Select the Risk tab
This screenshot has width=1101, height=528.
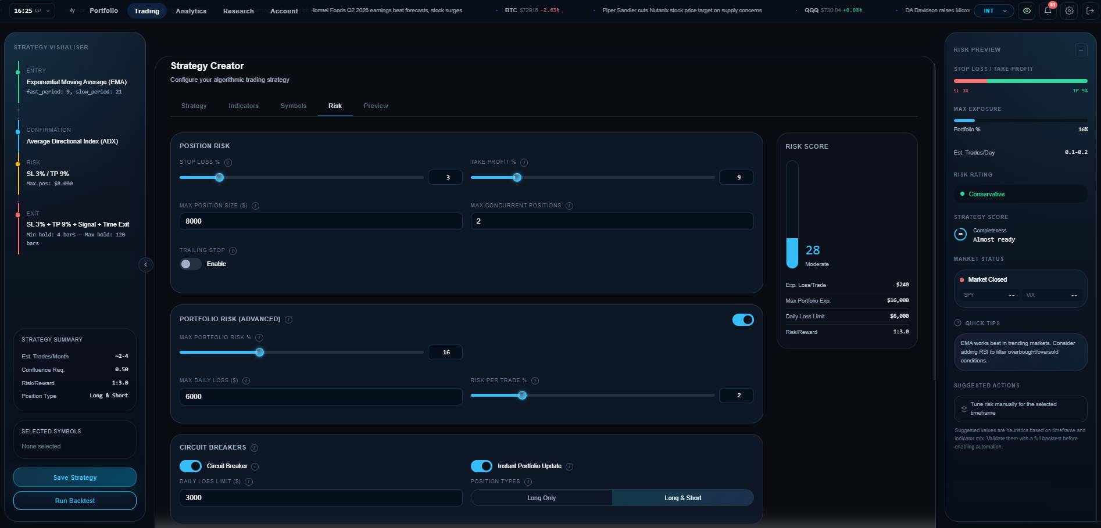click(335, 106)
